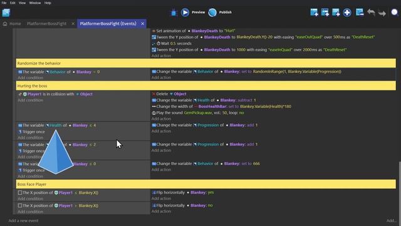Select 'Flip horizontally Blankey: no' action

click(182, 205)
